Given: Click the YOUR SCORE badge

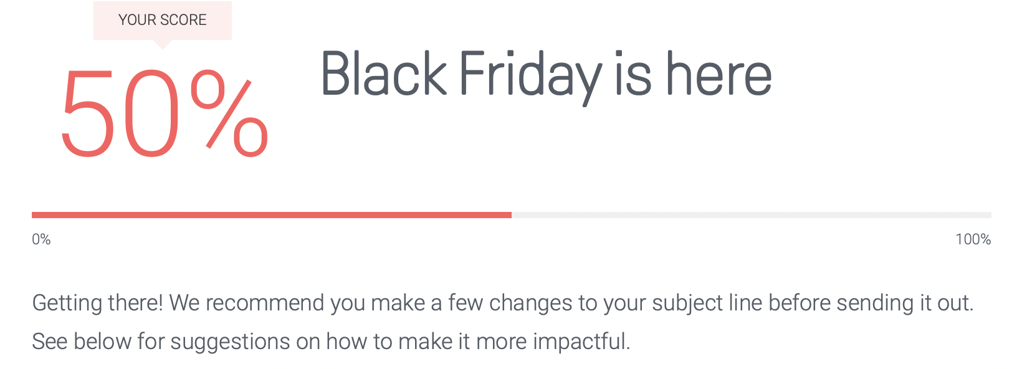Looking at the screenshot, I should click(161, 19).
